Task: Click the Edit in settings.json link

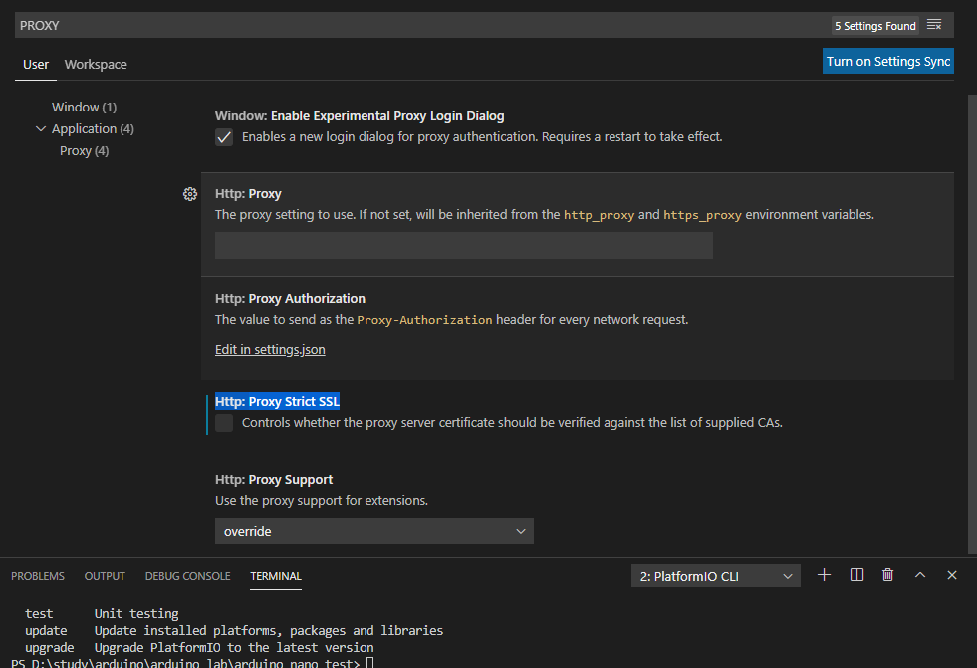Action: point(269,349)
